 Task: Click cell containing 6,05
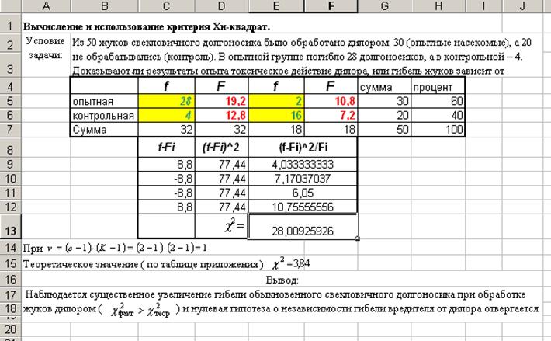(x=303, y=193)
